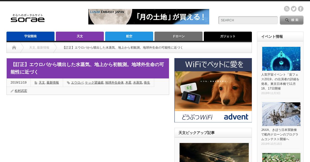
Task: Open the ガジェット navigation tab
Action: (x=228, y=36)
